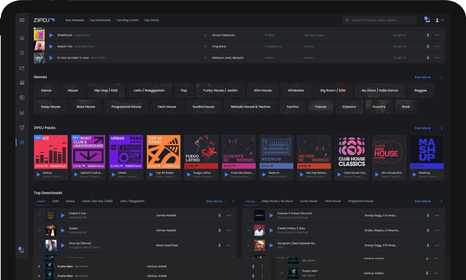
Task: Play the Redrum pack
Action: pos(264,175)
